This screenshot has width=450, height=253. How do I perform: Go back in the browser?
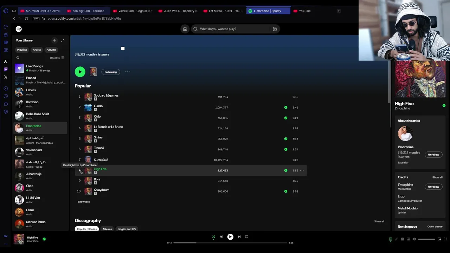[14, 18]
